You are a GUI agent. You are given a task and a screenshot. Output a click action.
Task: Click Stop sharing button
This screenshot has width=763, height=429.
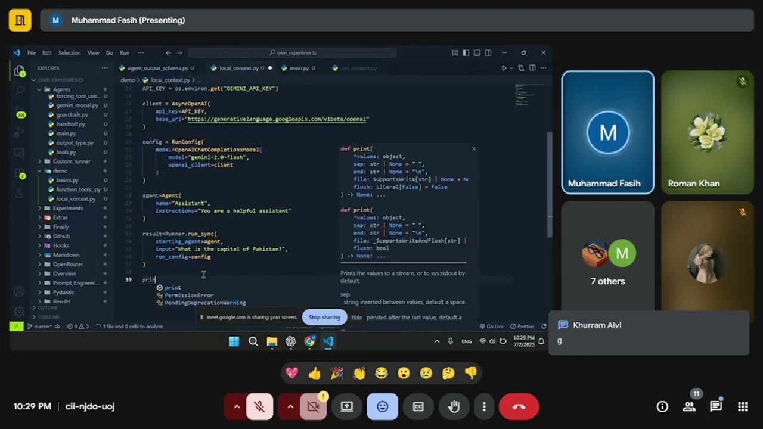(324, 317)
